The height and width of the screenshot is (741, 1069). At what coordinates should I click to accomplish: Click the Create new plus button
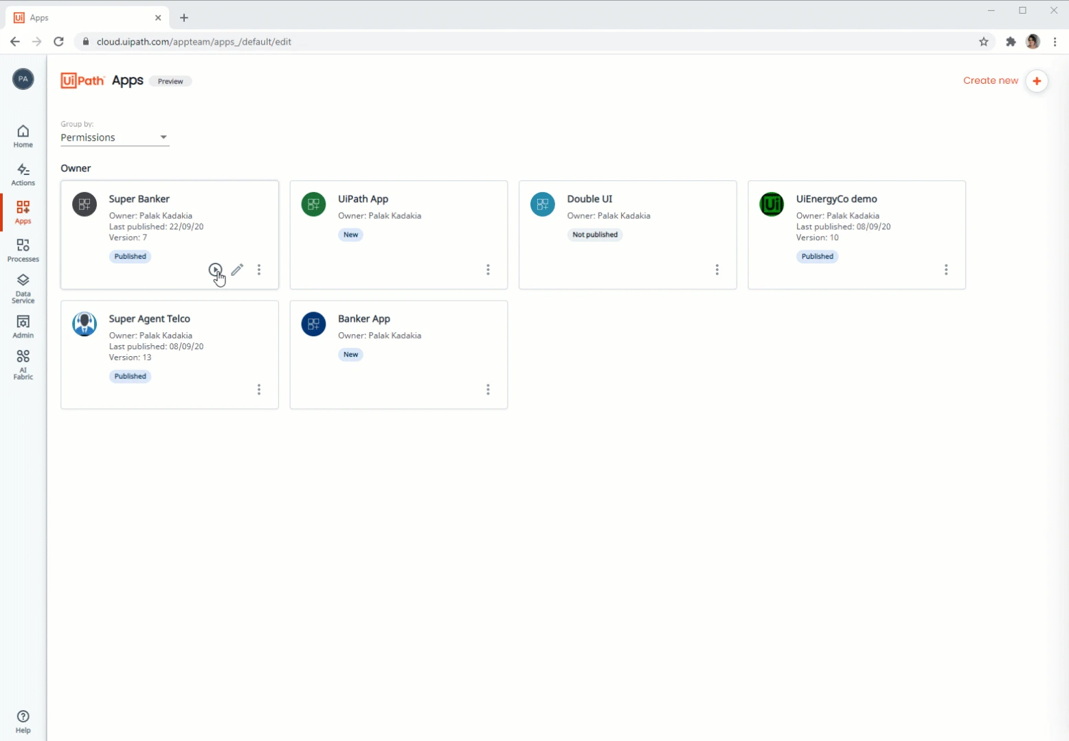click(x=1037, y=81)
